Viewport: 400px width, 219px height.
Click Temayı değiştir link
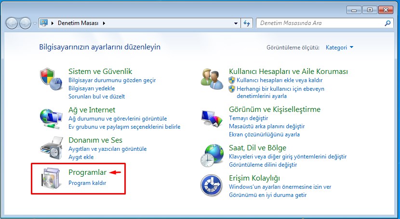point(248,118)
